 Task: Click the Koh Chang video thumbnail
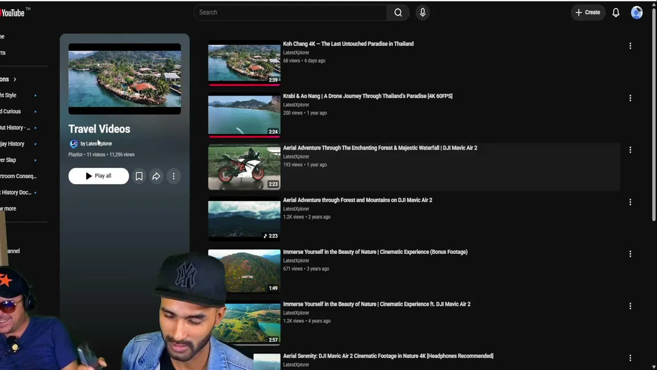pos(244,64)
